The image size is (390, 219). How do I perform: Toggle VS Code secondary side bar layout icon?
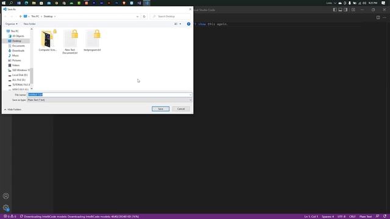346,10
